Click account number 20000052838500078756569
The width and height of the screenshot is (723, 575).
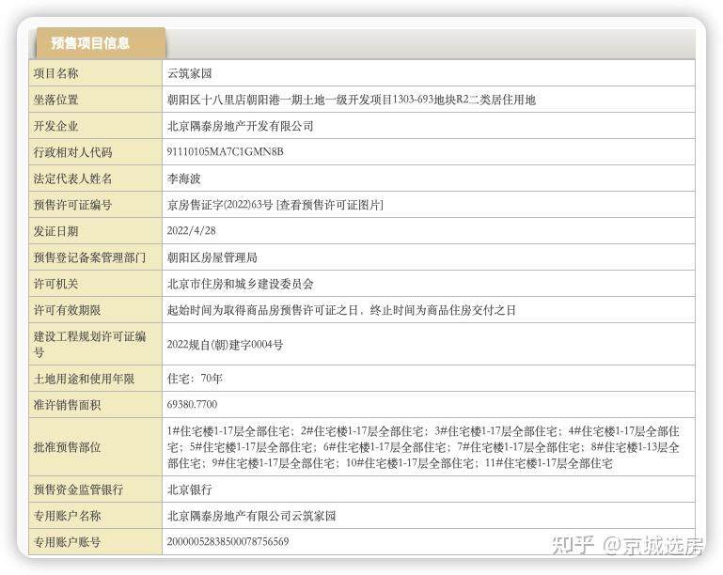coord(228,542)
